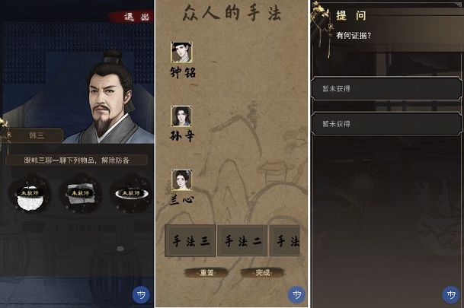The image size is (464, 308).
Task: Click 孙辛 portrait
Action: [x=181, y=116]
